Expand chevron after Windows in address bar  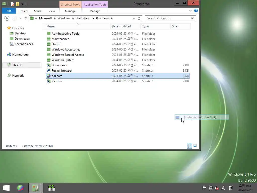[73, 18]
